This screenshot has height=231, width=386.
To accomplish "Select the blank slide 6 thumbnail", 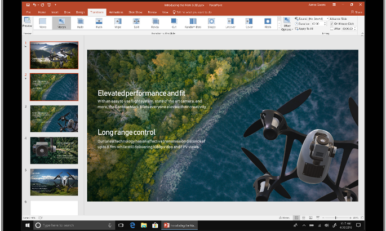I will 54,208.
